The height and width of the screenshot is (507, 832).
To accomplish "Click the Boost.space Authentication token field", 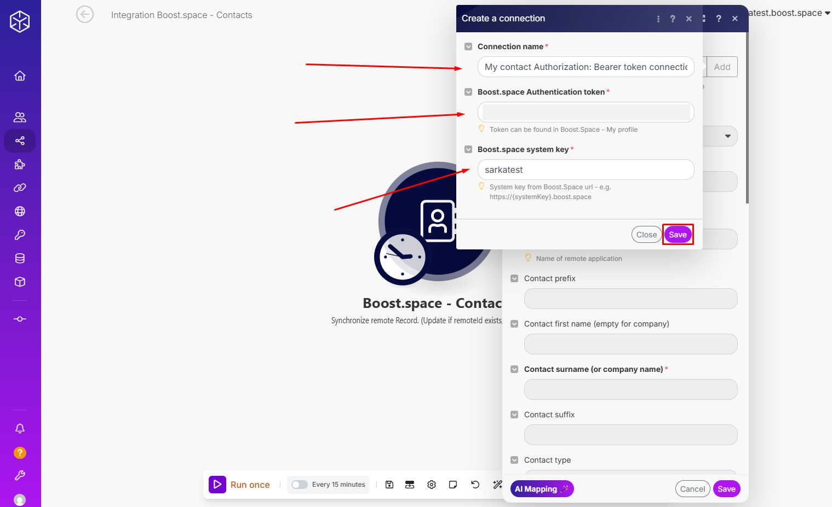I will [586, 112].
